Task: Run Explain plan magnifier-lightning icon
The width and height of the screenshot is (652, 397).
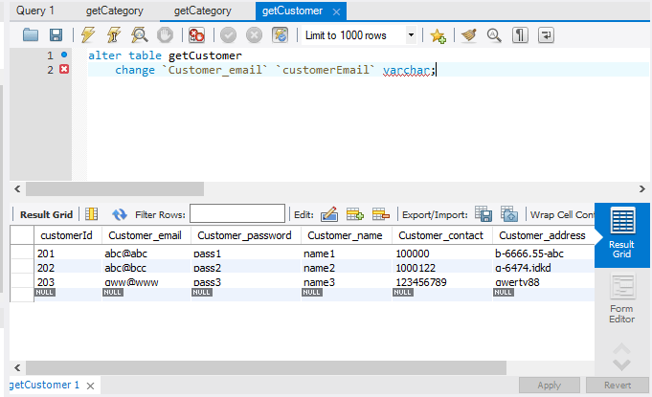Action: point(139,35)
